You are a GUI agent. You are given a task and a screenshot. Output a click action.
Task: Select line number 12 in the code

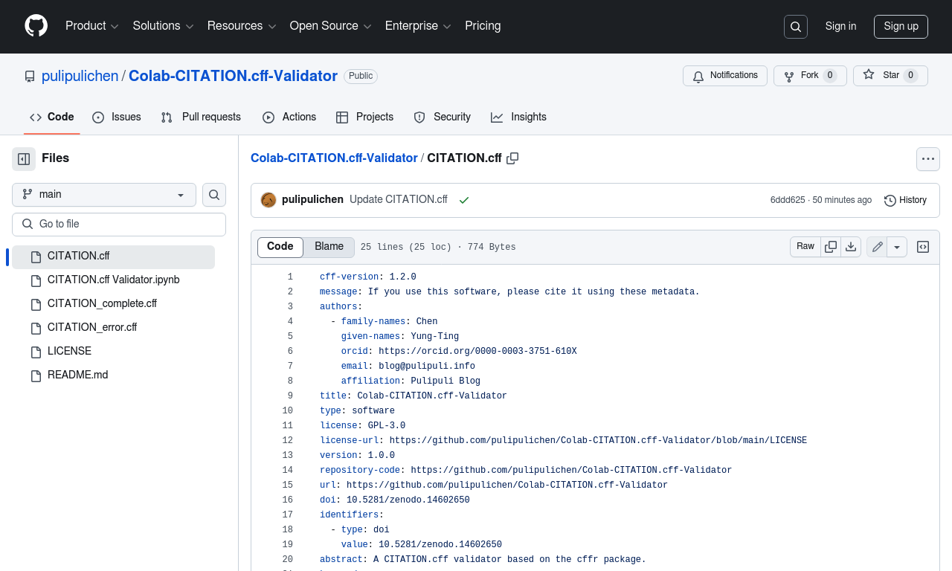[287, 441]
